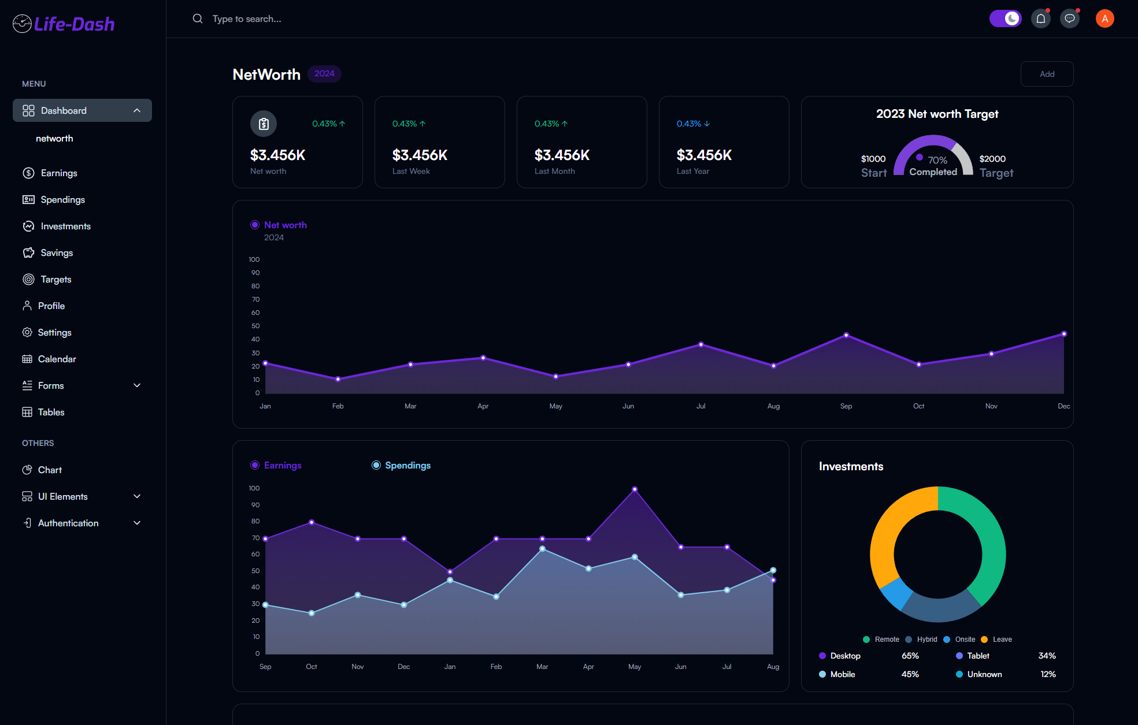This screenshot has width=1138, height=725.
Task: Click the Targets bullseye icon
Action: [x=28, y=279]
